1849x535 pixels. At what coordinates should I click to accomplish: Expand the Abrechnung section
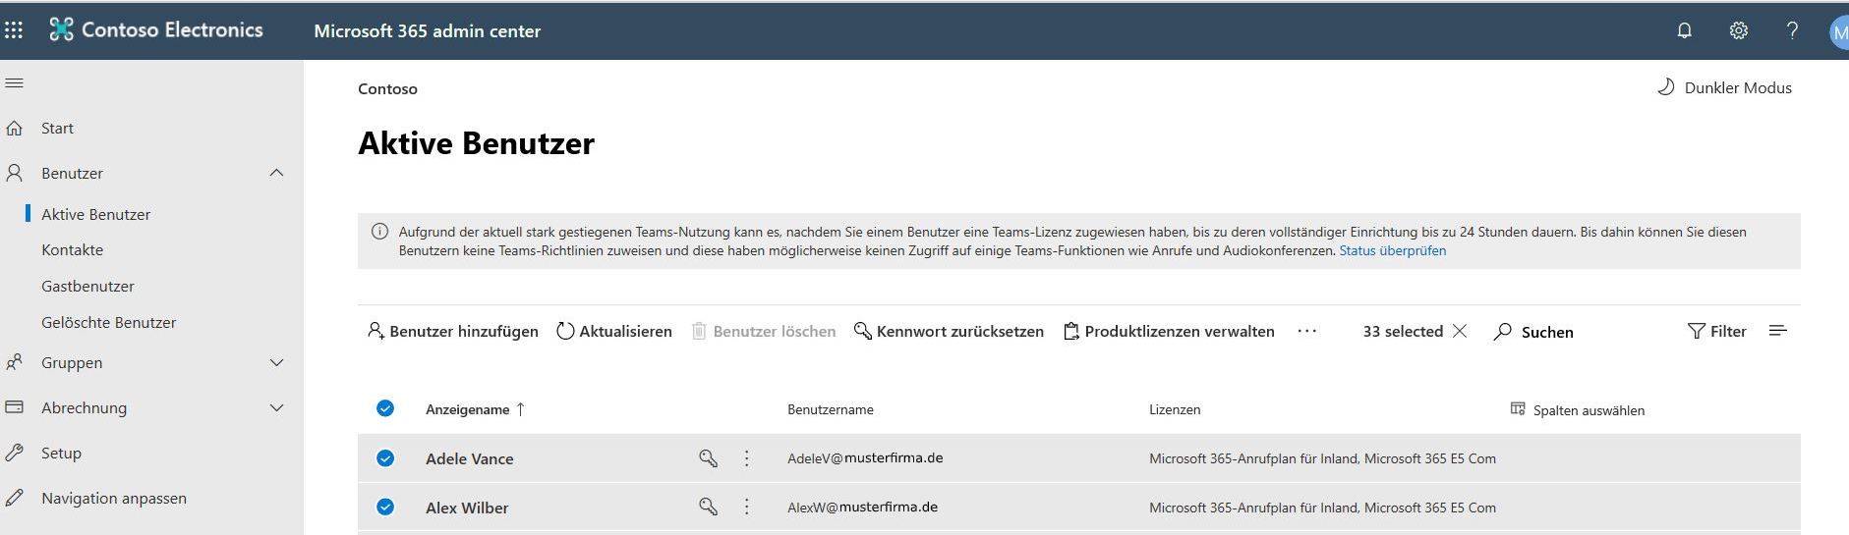tap(276, 407)
